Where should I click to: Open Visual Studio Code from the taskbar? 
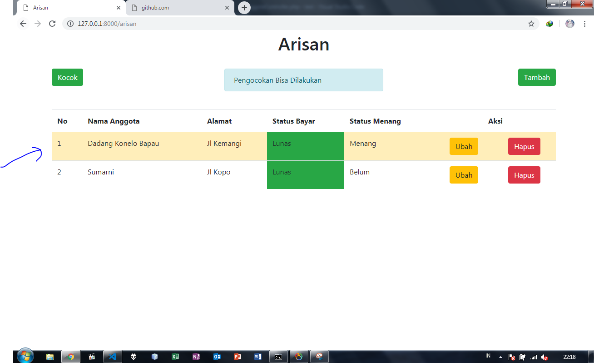pyautogui.click(x=112, y=357)
